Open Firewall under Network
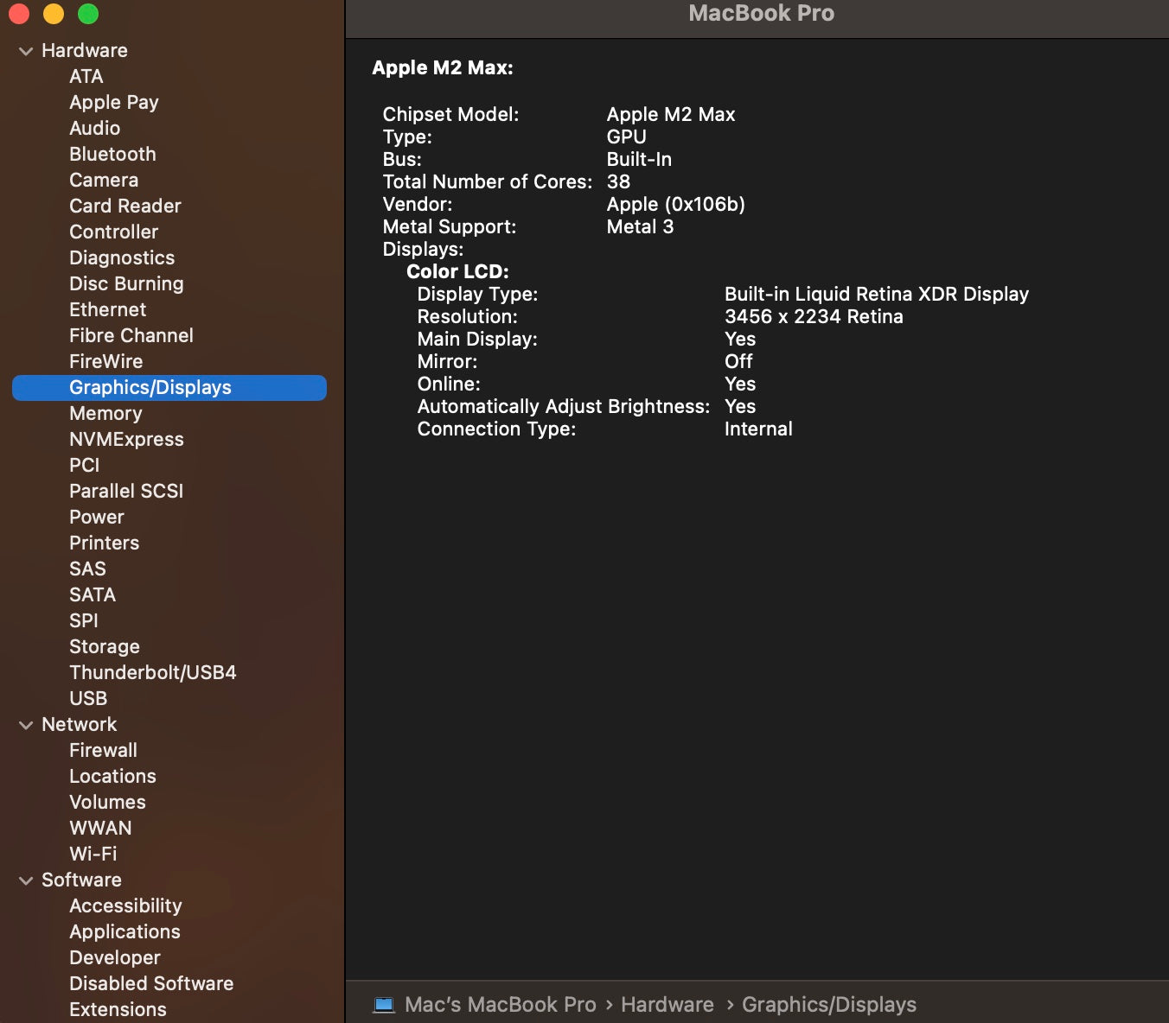 tap(103, 751)
